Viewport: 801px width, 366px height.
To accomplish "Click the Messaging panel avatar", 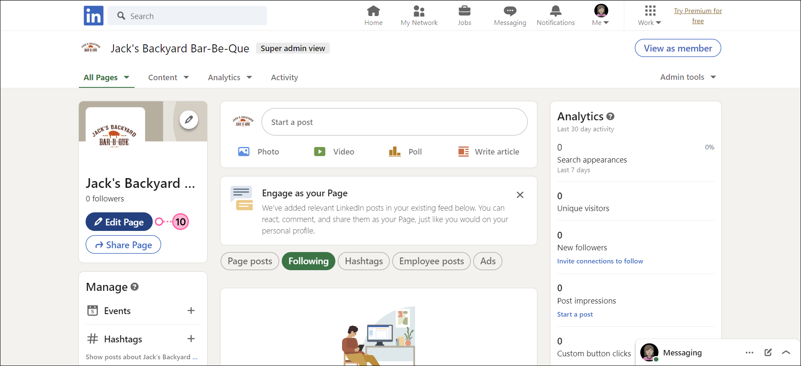I will (649, 352).
